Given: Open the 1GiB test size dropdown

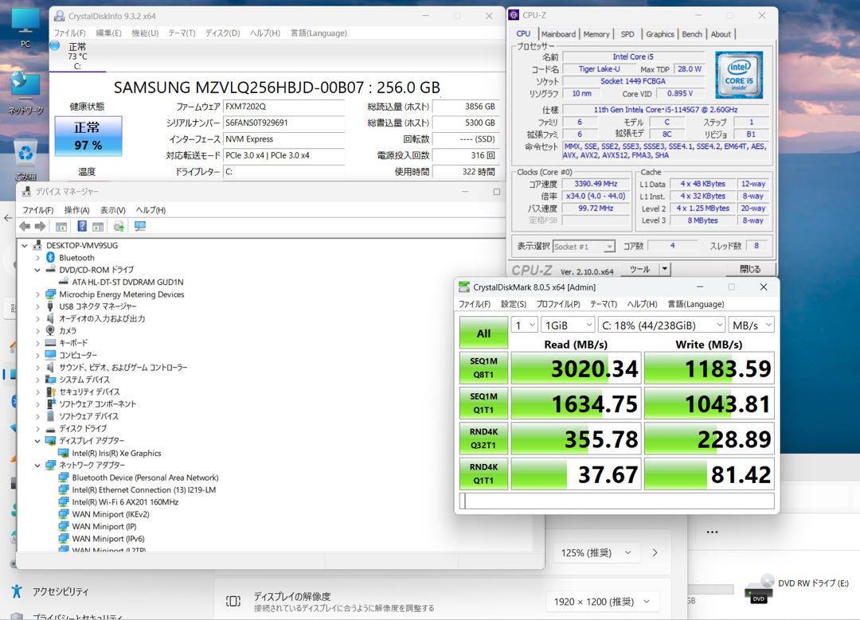Looking at the screenshot, I should pyautogui.click(x=568, y=325).
